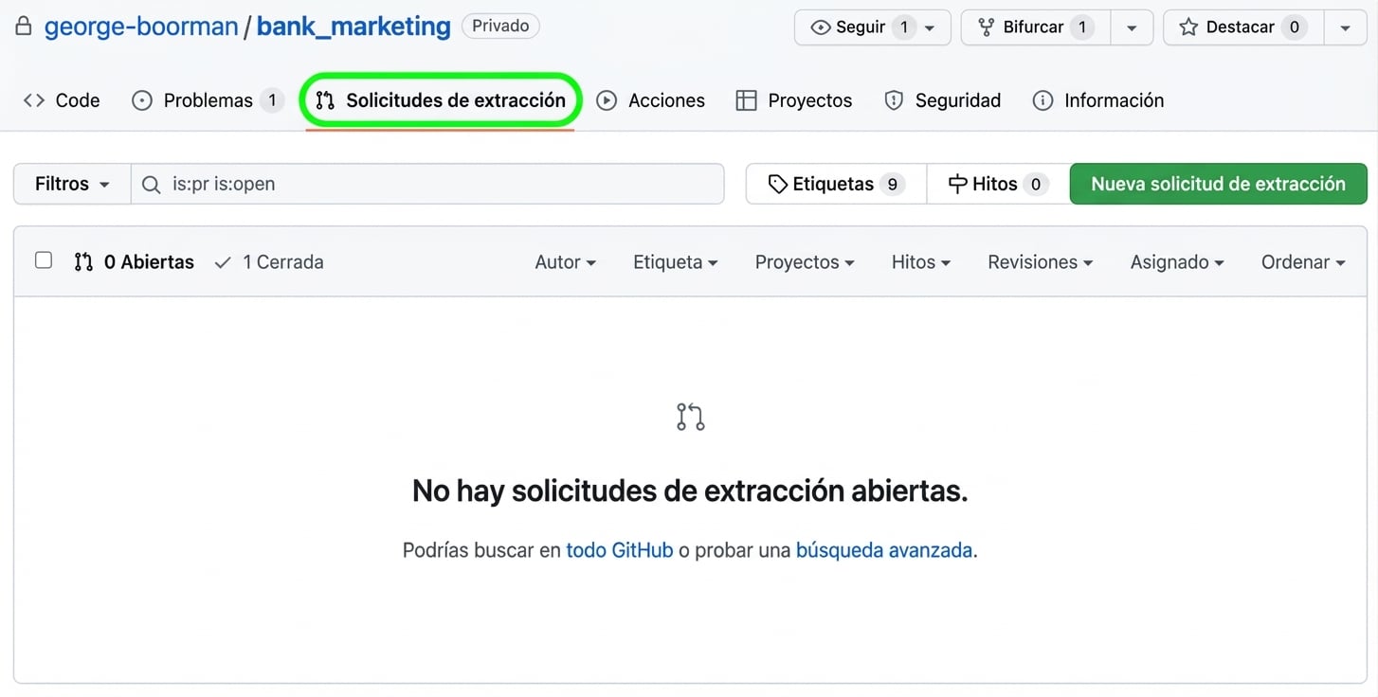Click the issue circle icon by Problemas

pyautogui.click(x=142, y=100)
